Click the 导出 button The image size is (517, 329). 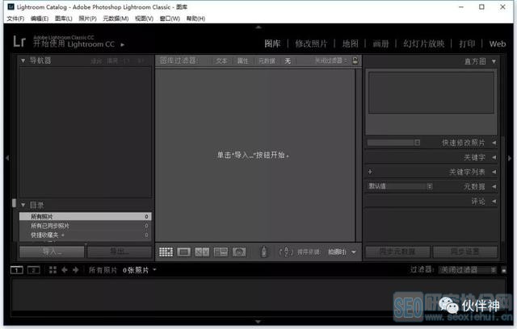[120, 252]
